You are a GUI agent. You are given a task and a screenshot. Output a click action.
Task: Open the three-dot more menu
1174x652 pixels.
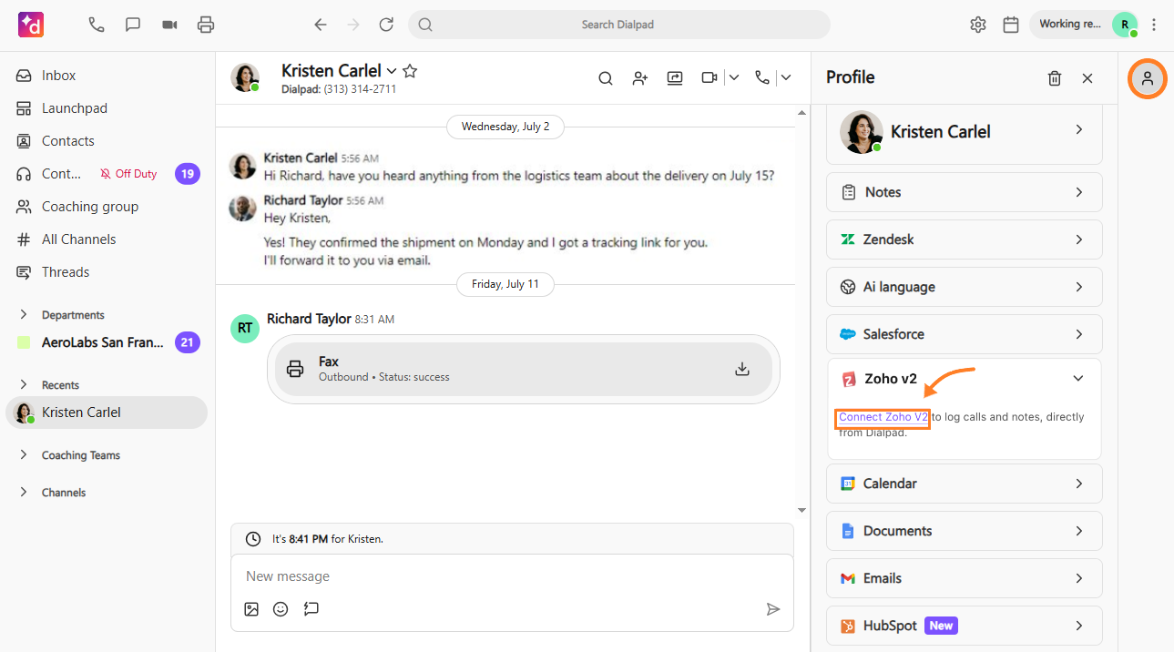click(1155, 25)
